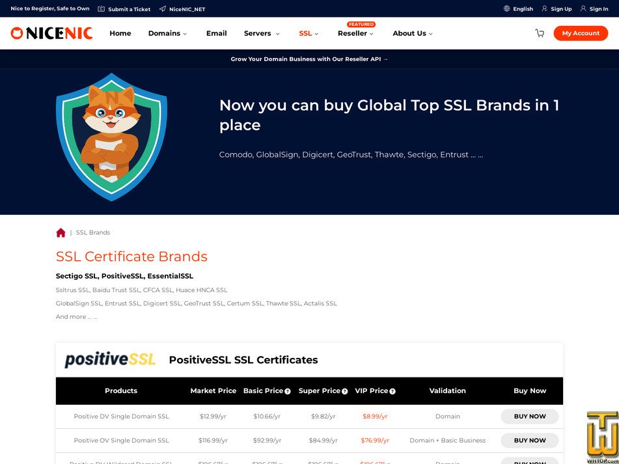Click the My Account button
619x464 pixels.
(x=580, y=33)
